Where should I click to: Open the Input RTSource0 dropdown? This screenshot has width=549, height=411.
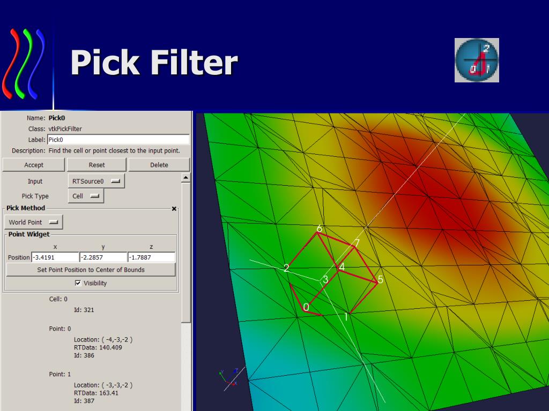pos(96,181)
